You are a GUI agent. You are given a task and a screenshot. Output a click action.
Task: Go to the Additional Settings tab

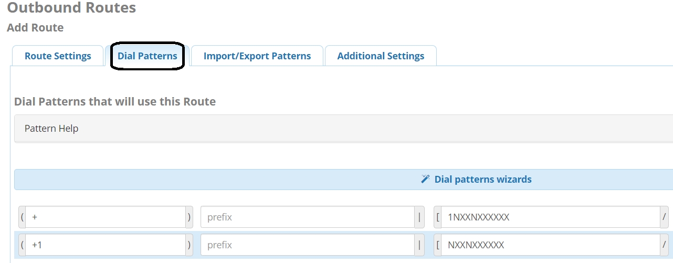tap(381, 56)
